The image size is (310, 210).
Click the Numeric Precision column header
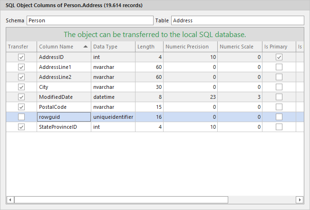tap(190, 47)
